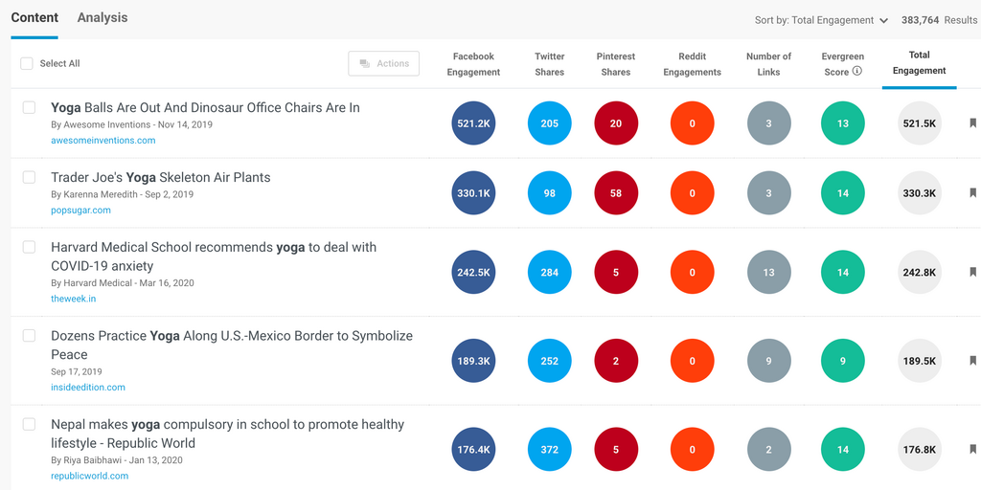Click the 521.2K Facebook engagement circle
The width and height of the screenshot is (981, 490).
pyautogui.click(x=473, y=123)
